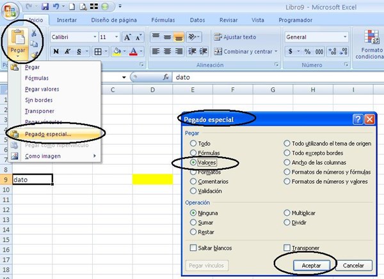
Task: Increase the decimal places
Action: pyautogui.click(x=332, y=52)
